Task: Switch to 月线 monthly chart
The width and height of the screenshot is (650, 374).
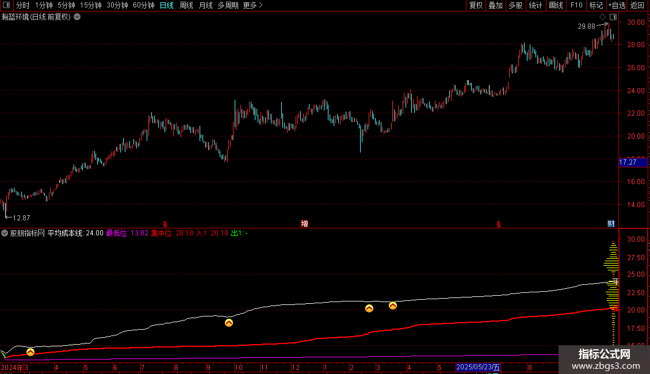Action: (205, 5)
